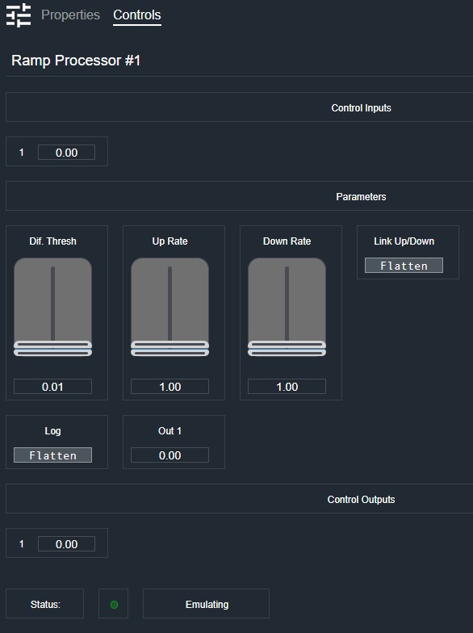The width and height of the screenshot is (473, 633).
Task: Click the Log label above Flatten
Action: coord(53,431)
